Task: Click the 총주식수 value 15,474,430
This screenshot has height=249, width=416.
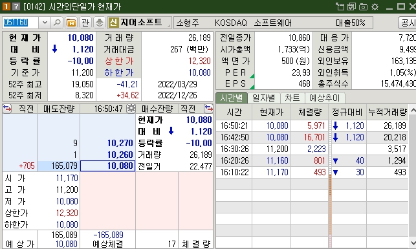Action: (399, 84)
